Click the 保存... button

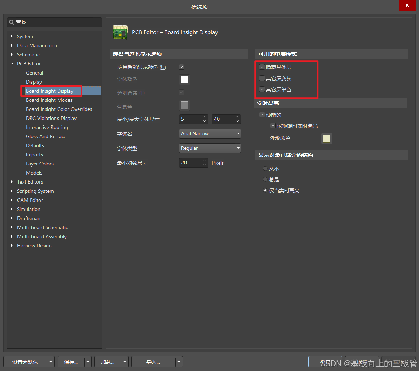click(x=71, y=362)
